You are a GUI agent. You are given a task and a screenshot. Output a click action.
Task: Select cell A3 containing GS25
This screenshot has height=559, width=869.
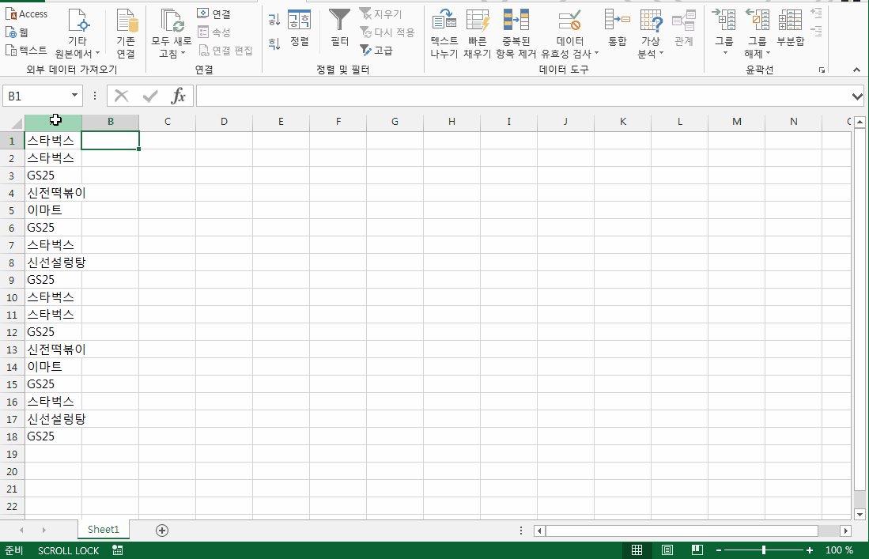(53, 176)
